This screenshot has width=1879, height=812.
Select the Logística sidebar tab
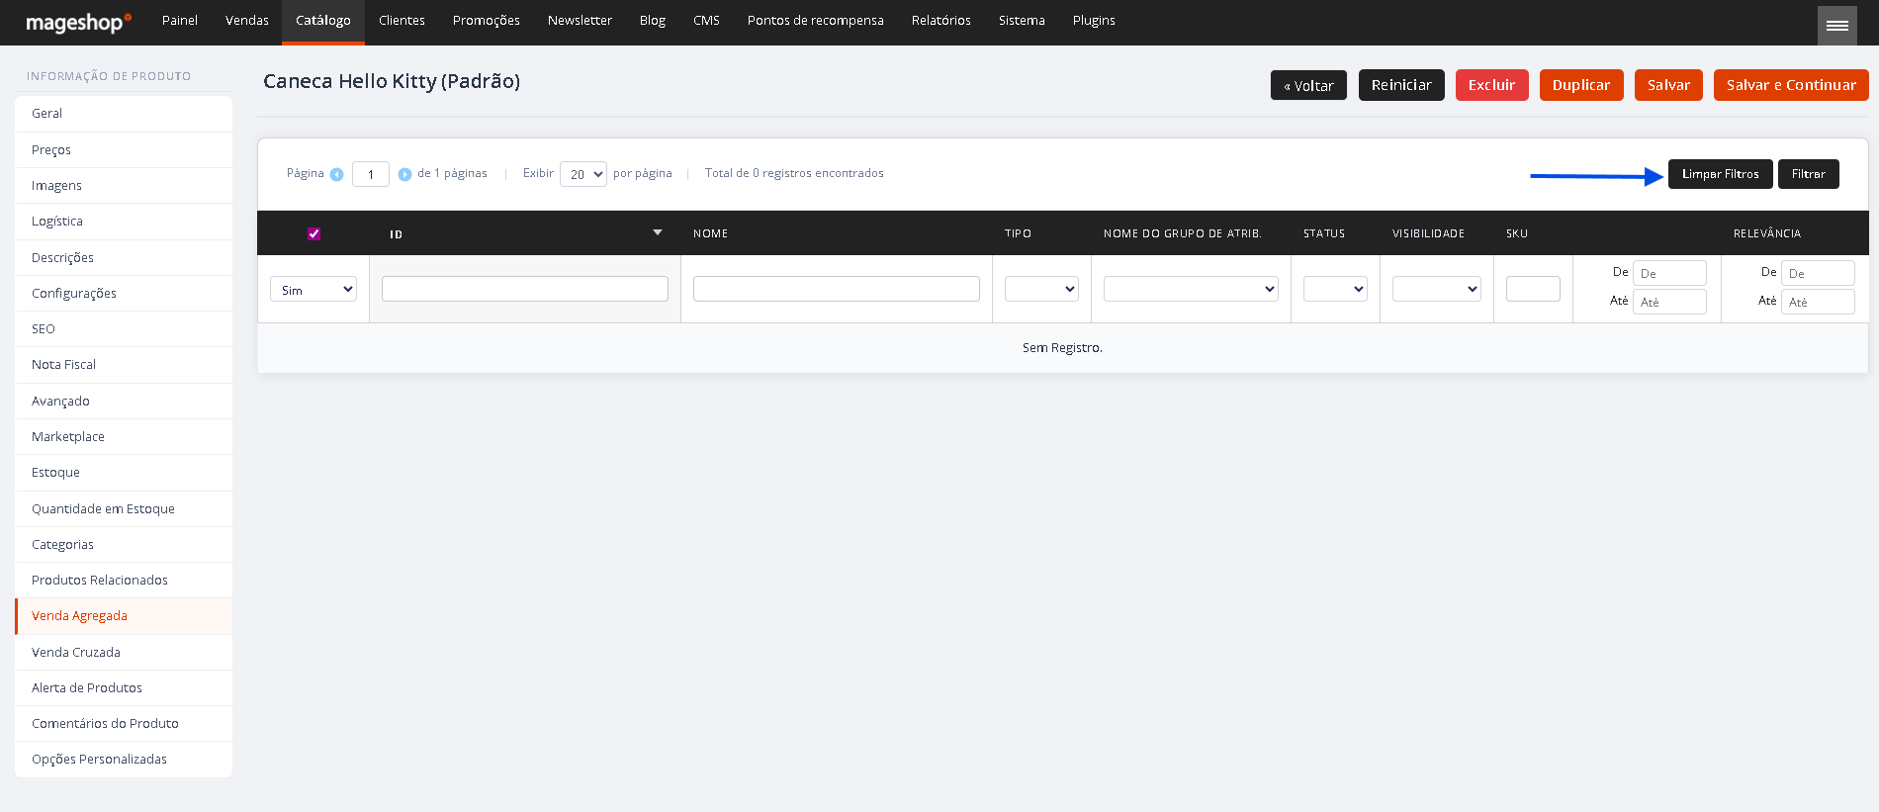tap(124, 222)
